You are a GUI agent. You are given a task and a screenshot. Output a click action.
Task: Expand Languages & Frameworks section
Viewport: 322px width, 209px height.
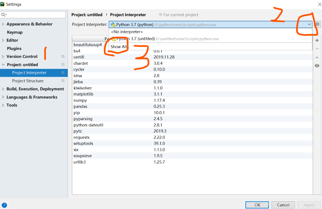pos(3,97)
